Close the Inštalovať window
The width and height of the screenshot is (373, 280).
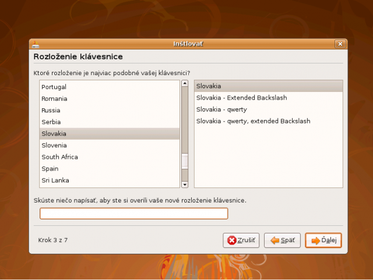coord(340,44)
